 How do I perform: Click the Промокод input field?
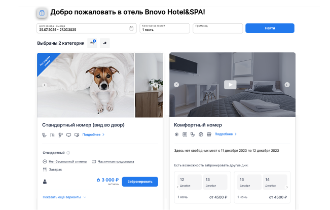pyautogui.click(x=218, y=28)
